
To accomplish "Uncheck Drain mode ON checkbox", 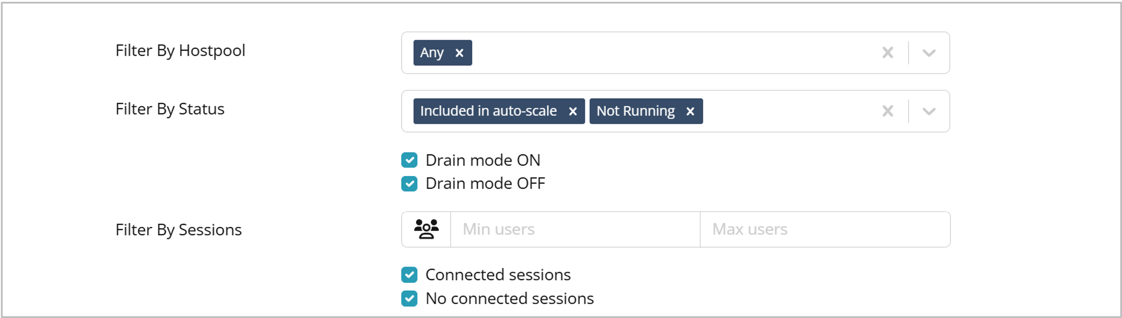I will [409, 160].
